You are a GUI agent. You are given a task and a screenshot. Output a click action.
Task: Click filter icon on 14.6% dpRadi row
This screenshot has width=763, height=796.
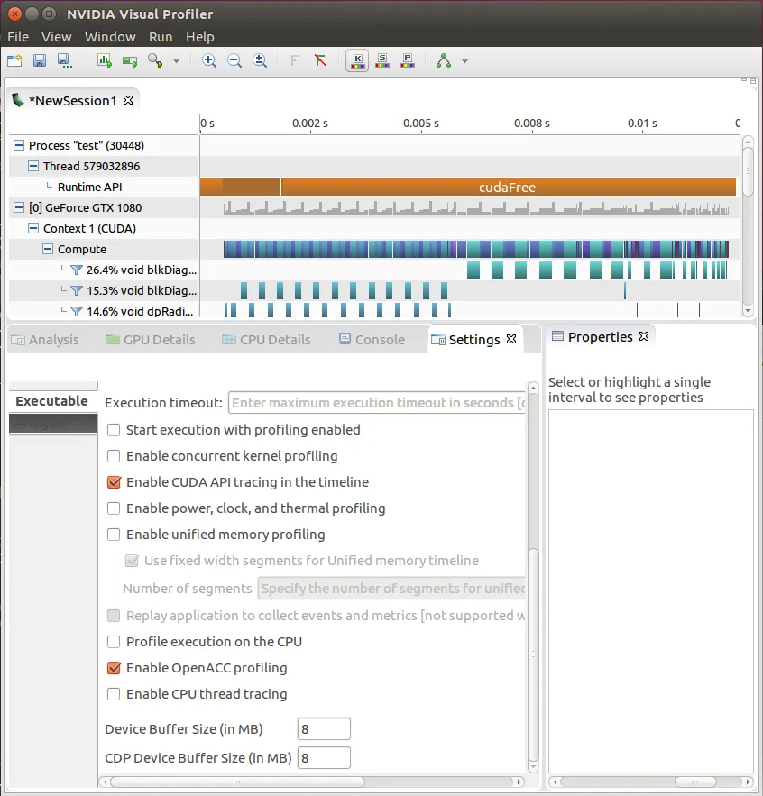click(76, 312)
